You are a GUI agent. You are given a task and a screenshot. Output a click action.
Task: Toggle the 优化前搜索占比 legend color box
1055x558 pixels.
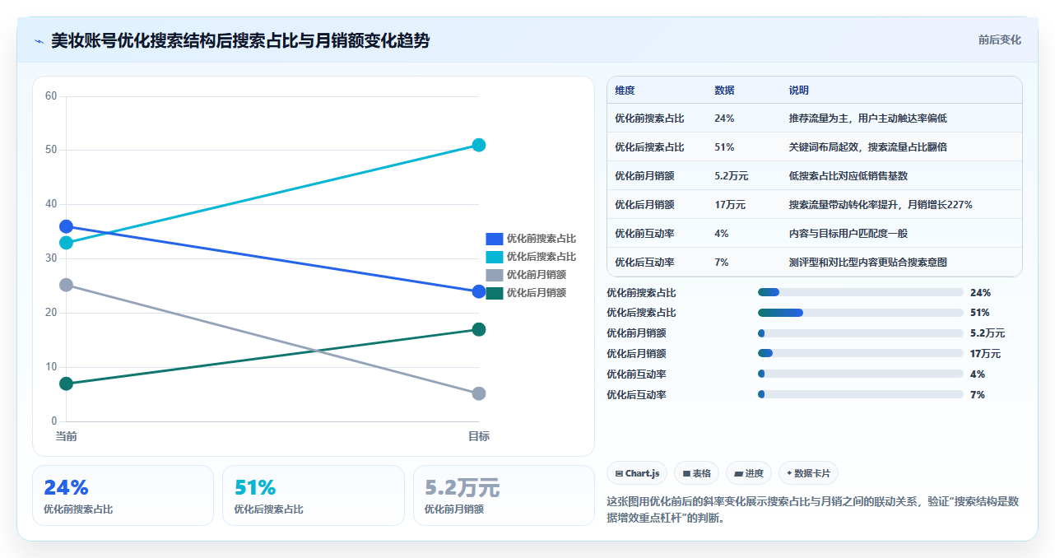(495, 239)
